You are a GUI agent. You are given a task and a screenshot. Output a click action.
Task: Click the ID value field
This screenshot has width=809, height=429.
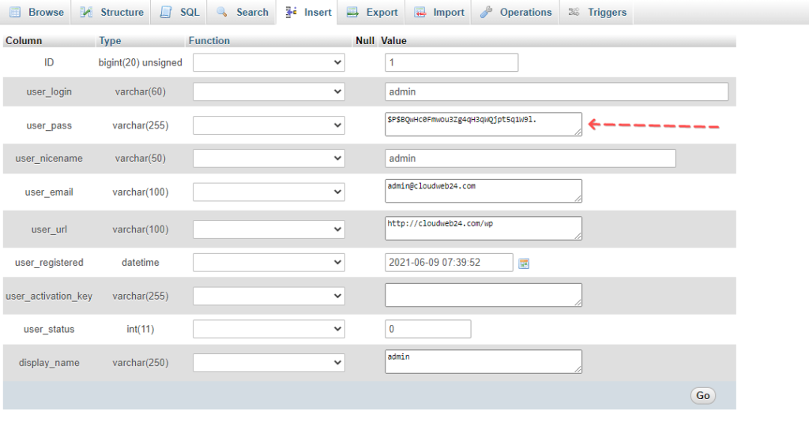tap(451, 62)
